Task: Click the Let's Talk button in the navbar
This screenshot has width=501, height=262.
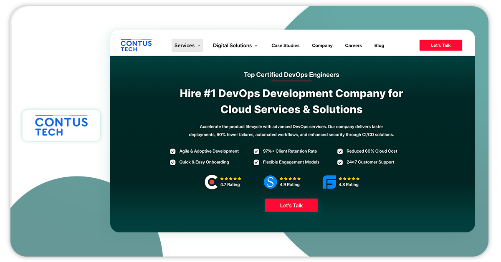Action: tap(441, 45)
